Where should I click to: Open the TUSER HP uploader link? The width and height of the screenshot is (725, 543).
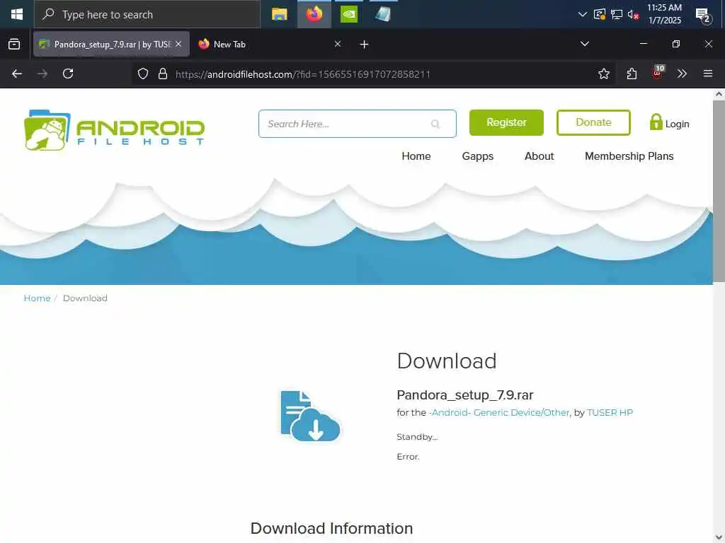(610, 412)
